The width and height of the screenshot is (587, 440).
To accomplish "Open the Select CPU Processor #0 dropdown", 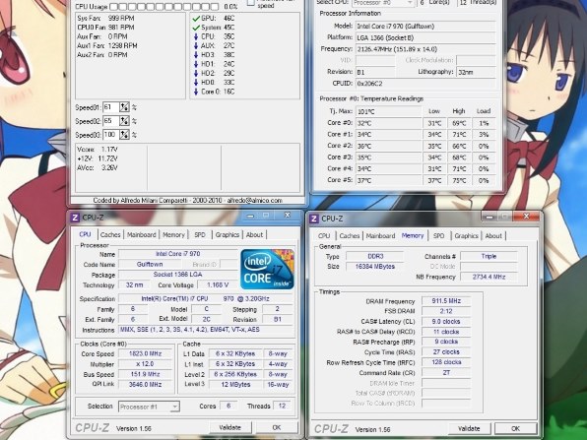I will (383, 3).
